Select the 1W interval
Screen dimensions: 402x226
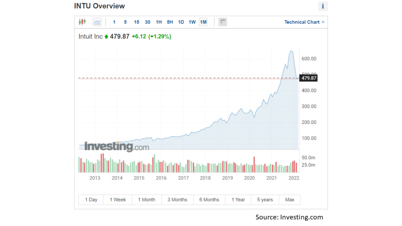point(192,22)
